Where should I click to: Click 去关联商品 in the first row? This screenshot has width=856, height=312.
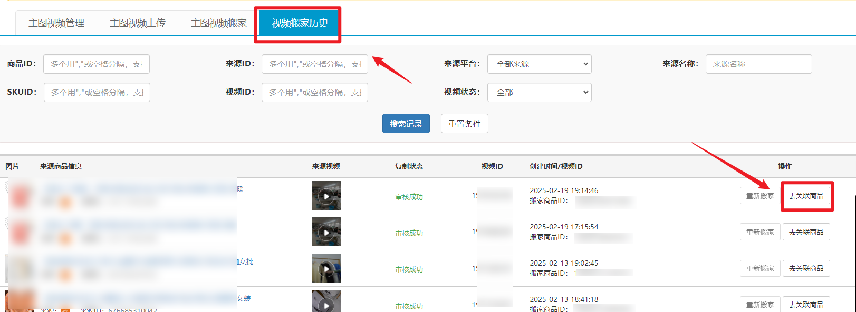click(806, 196)
